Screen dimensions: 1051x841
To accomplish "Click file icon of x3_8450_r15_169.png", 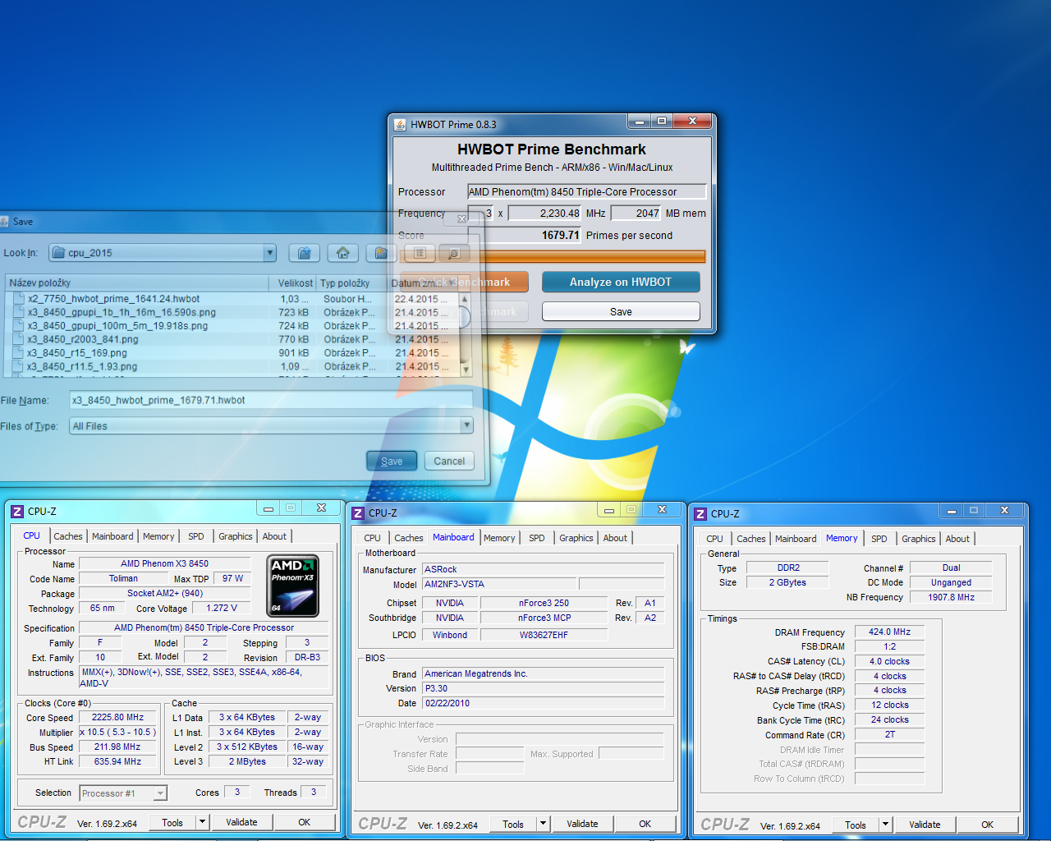I will pos(19,353).
